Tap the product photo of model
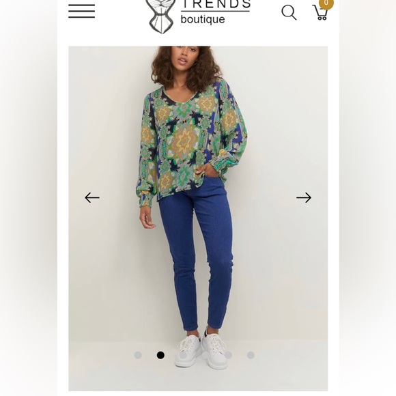 [x=198, y=218]
